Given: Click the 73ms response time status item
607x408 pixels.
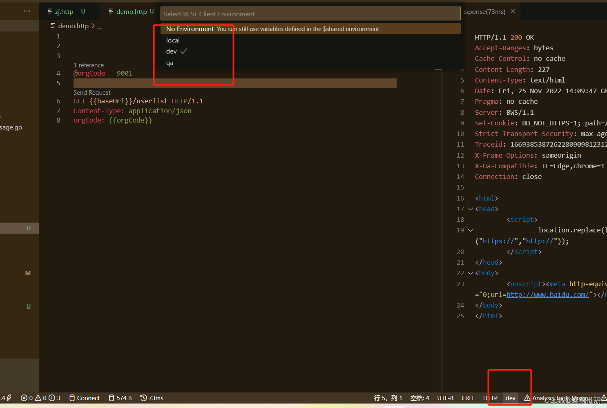Looking at the screenshot, I should [152, 398].
